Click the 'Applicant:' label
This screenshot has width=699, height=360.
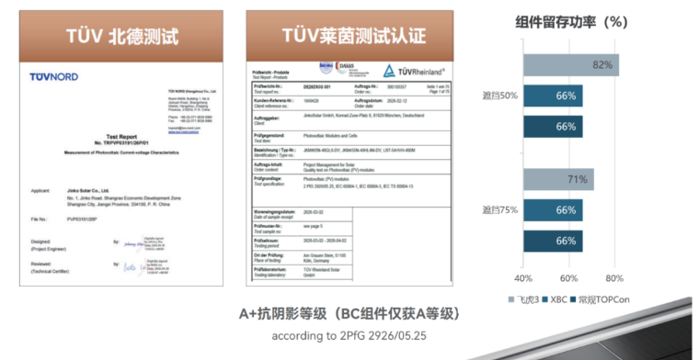tap(40, 191)
